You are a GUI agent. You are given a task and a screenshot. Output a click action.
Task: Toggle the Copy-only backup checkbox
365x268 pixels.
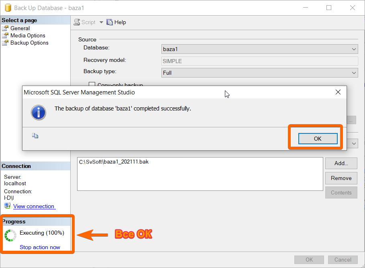pyautogui.click(x=92, y=84)
